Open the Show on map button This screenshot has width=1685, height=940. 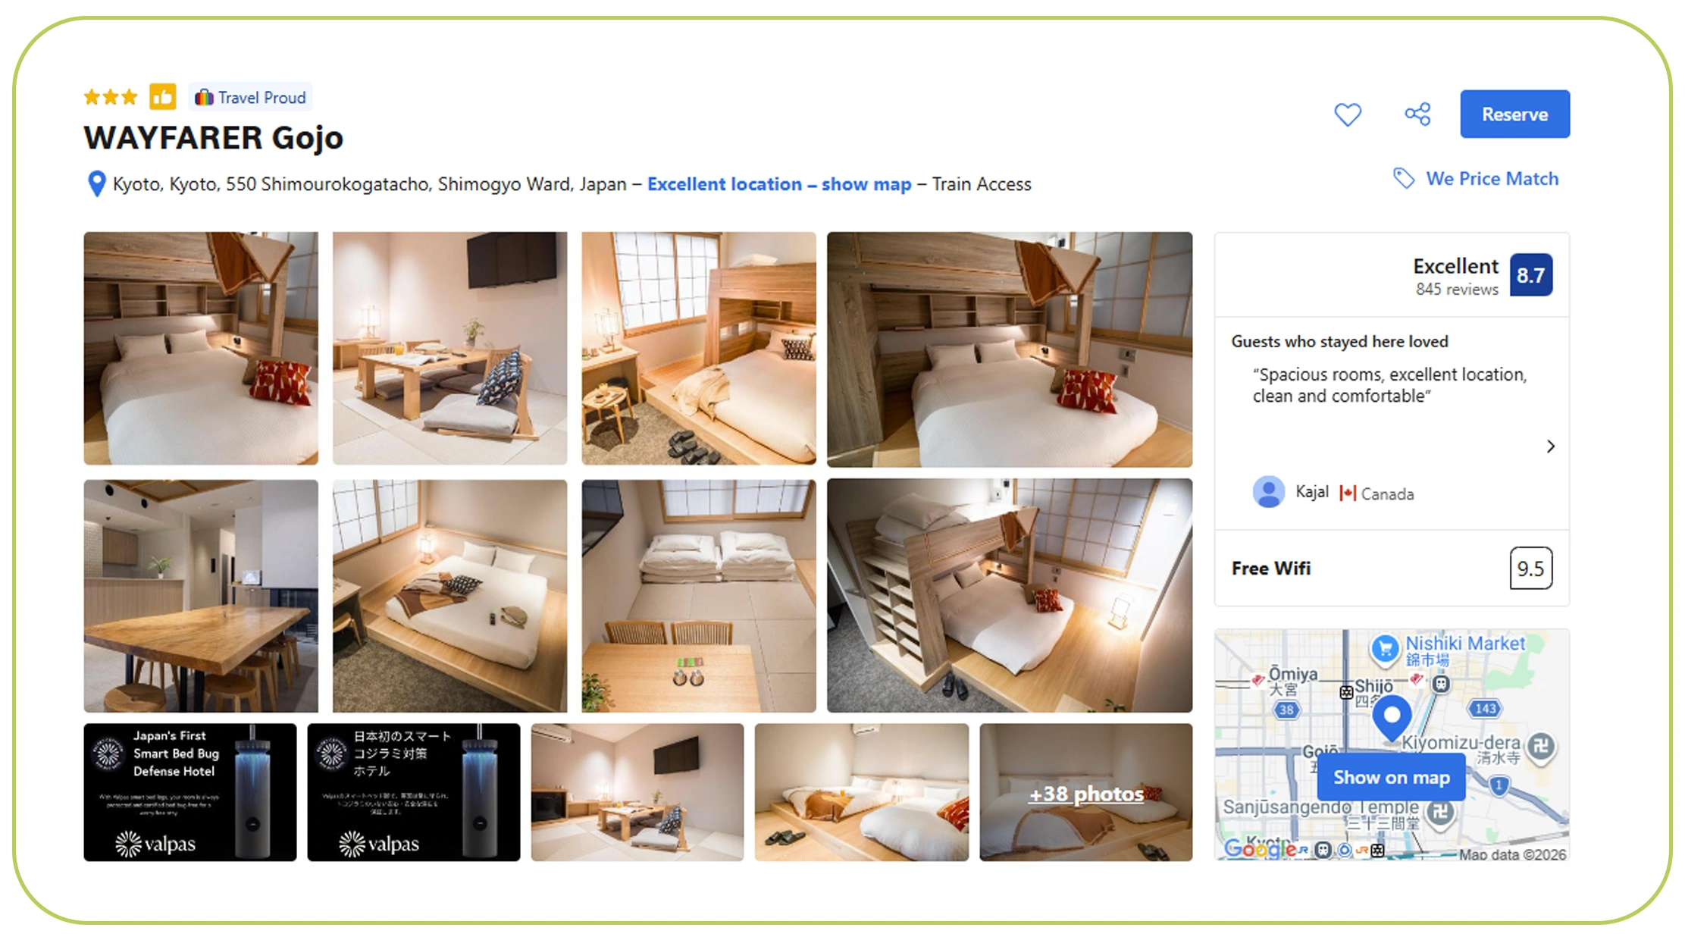(x=1391, y=777)
